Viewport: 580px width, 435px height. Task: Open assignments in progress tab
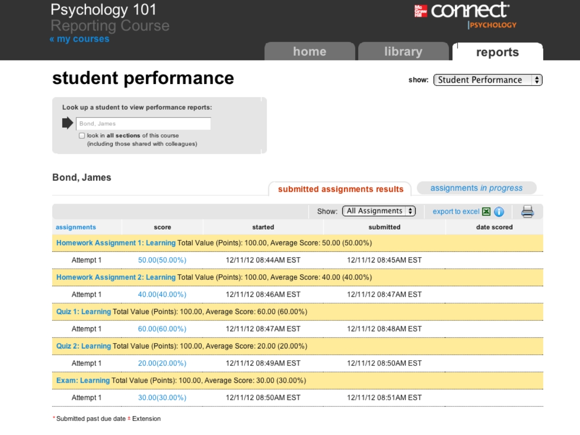click(x=477, y=188)
